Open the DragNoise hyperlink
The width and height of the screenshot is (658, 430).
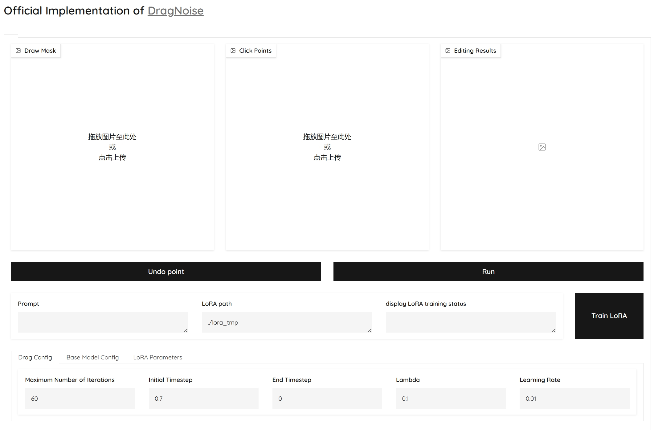[x=175, y=11]
